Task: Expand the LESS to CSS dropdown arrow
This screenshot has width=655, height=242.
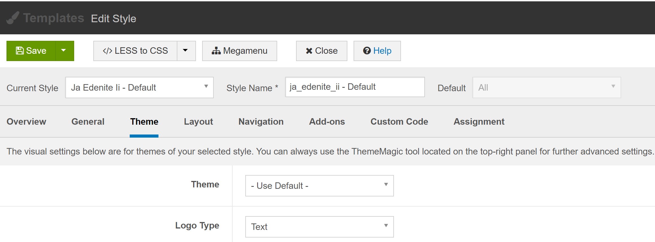Action: [x=186, y=51]
